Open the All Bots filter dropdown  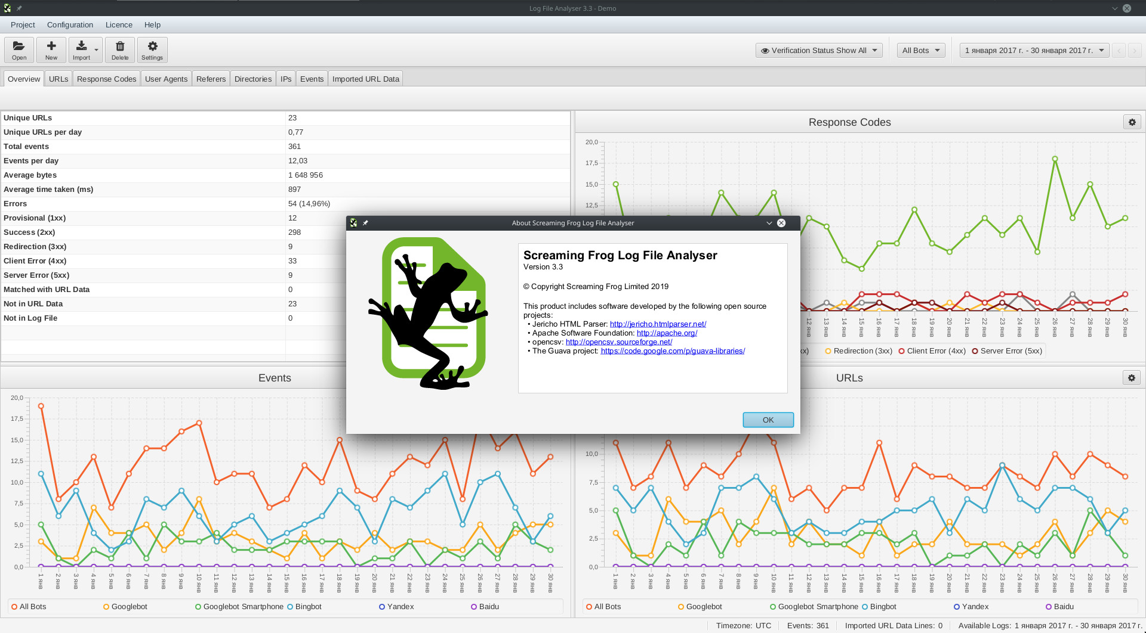point(921,51)
